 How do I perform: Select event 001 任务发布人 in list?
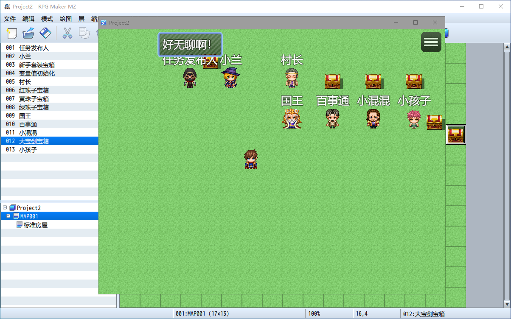pos(49,48)
